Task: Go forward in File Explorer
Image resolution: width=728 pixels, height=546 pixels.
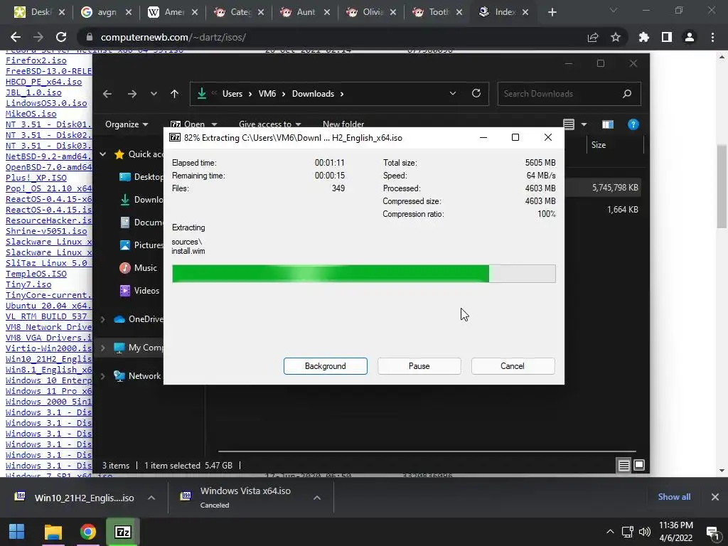Action: (132, 94)
